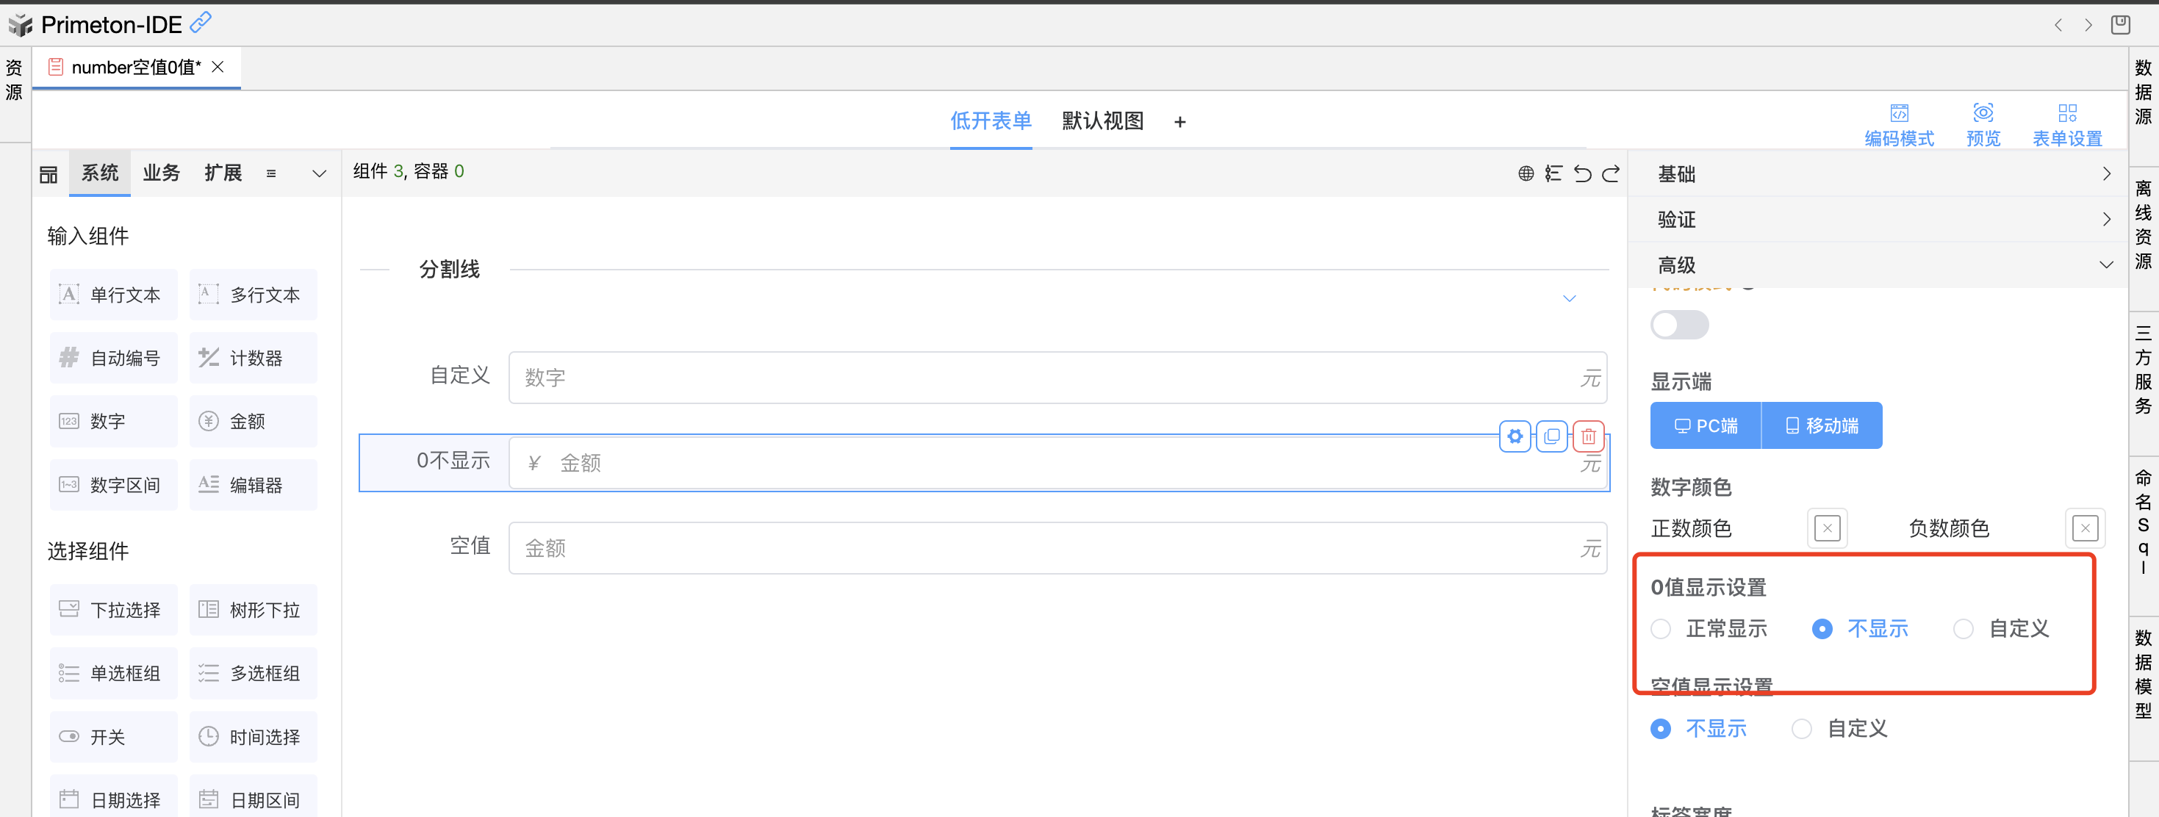Click the globe language icon
This screenshot has height=817, width=2159.
tap(1526, 173)
